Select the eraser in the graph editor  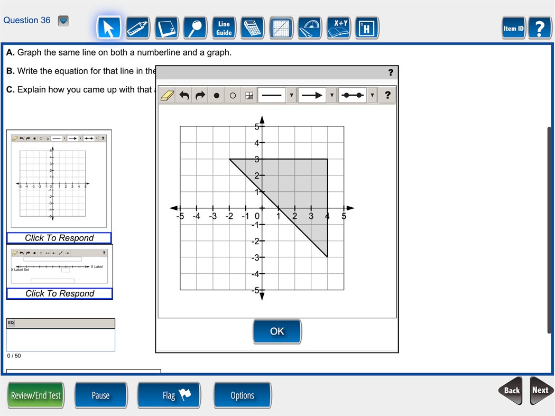(x=166, y=95)
